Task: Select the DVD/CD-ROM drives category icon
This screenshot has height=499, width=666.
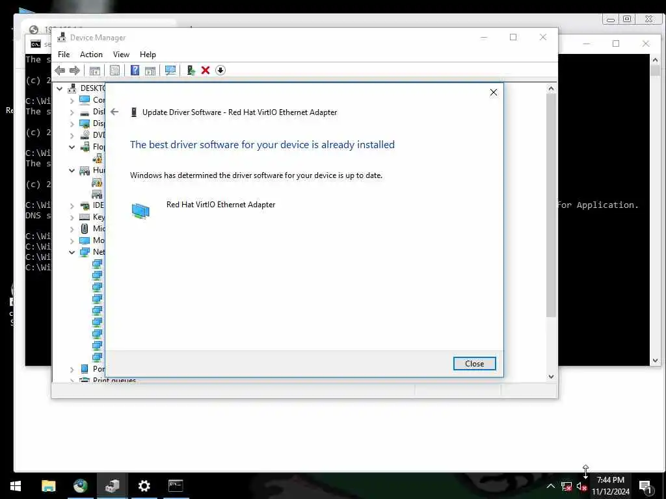Action: click(x=85, y=135)
